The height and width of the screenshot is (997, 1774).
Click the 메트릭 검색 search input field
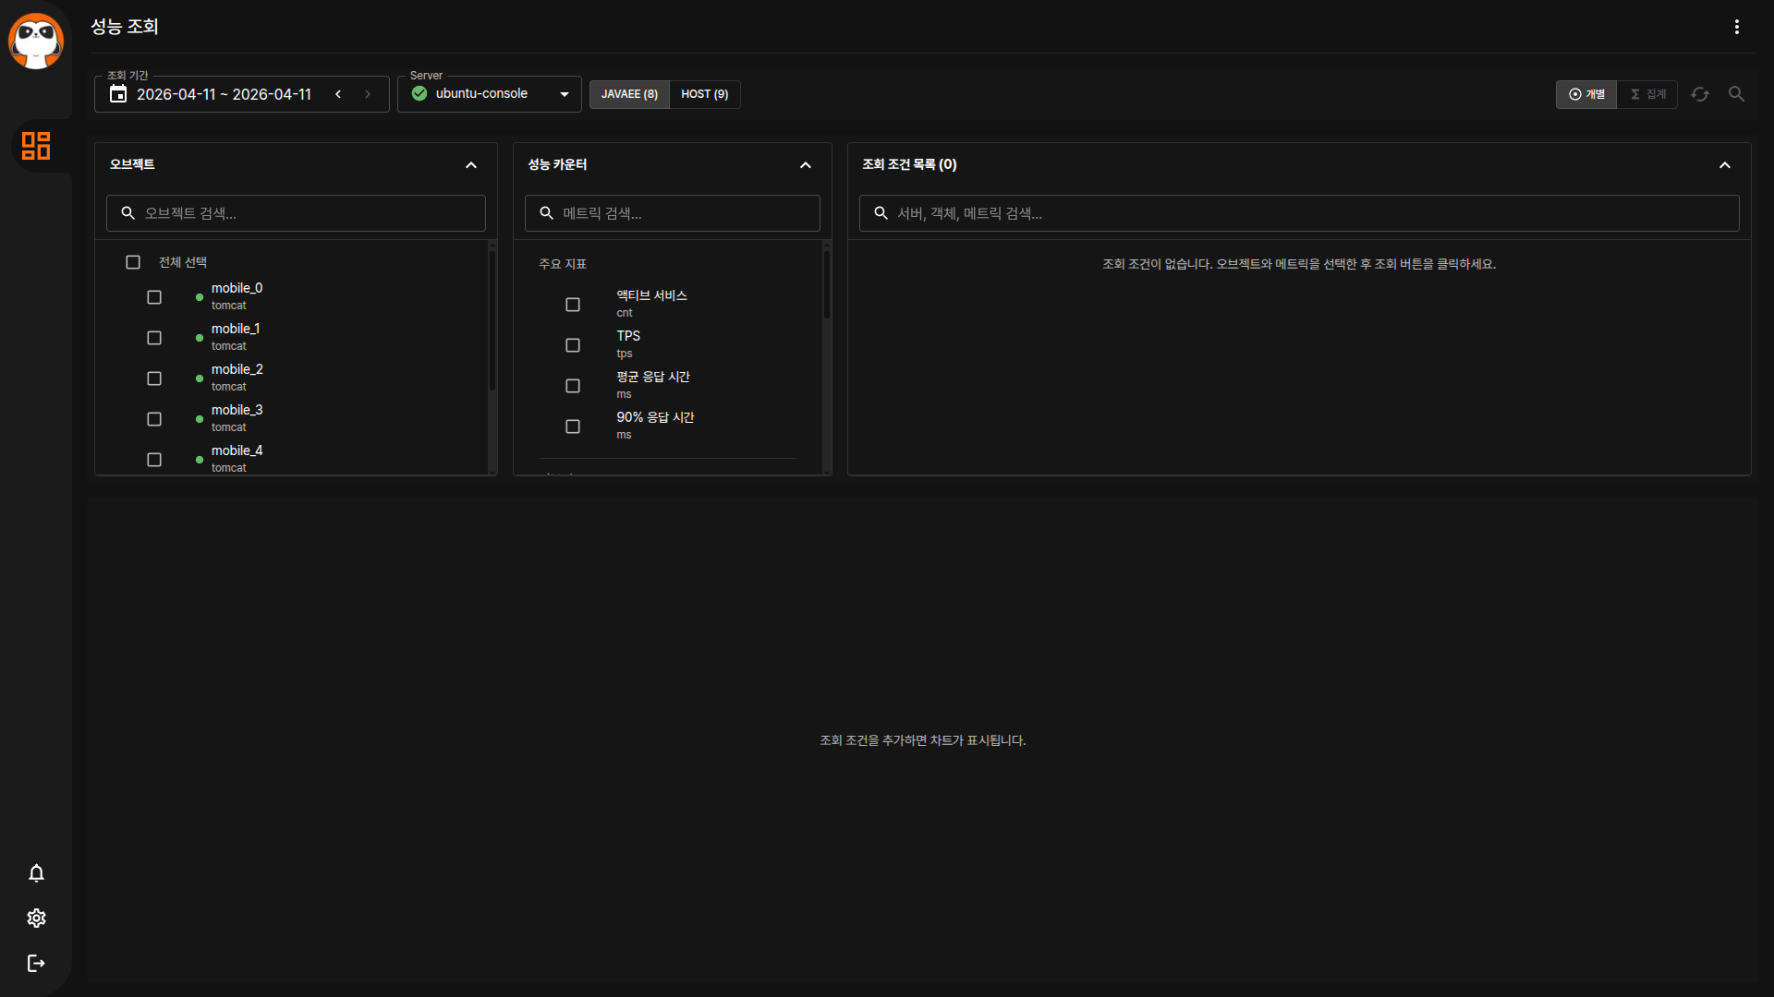[684, 213]
